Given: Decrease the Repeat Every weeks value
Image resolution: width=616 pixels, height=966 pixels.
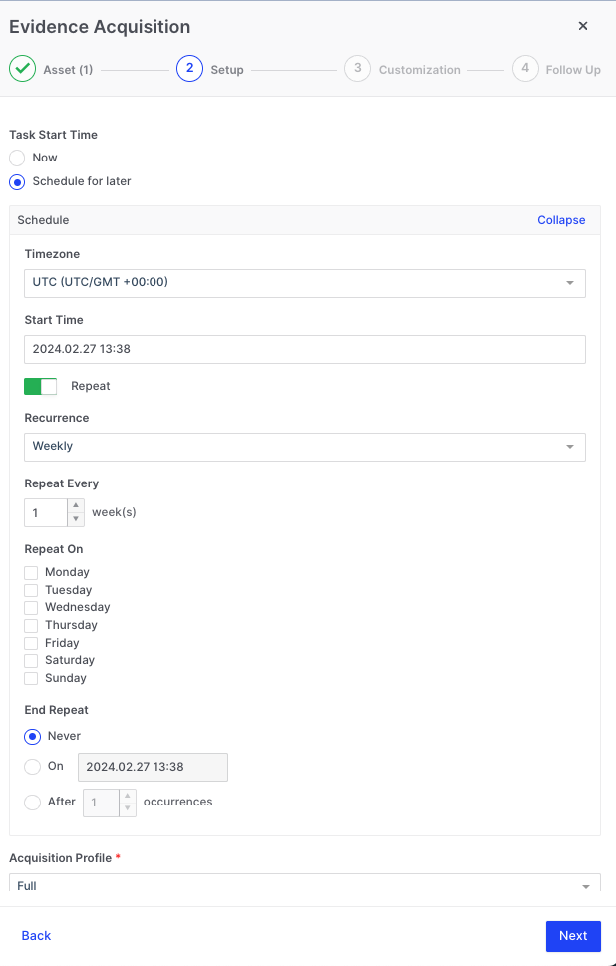Looking at the screenshot, I should (76, 519).
